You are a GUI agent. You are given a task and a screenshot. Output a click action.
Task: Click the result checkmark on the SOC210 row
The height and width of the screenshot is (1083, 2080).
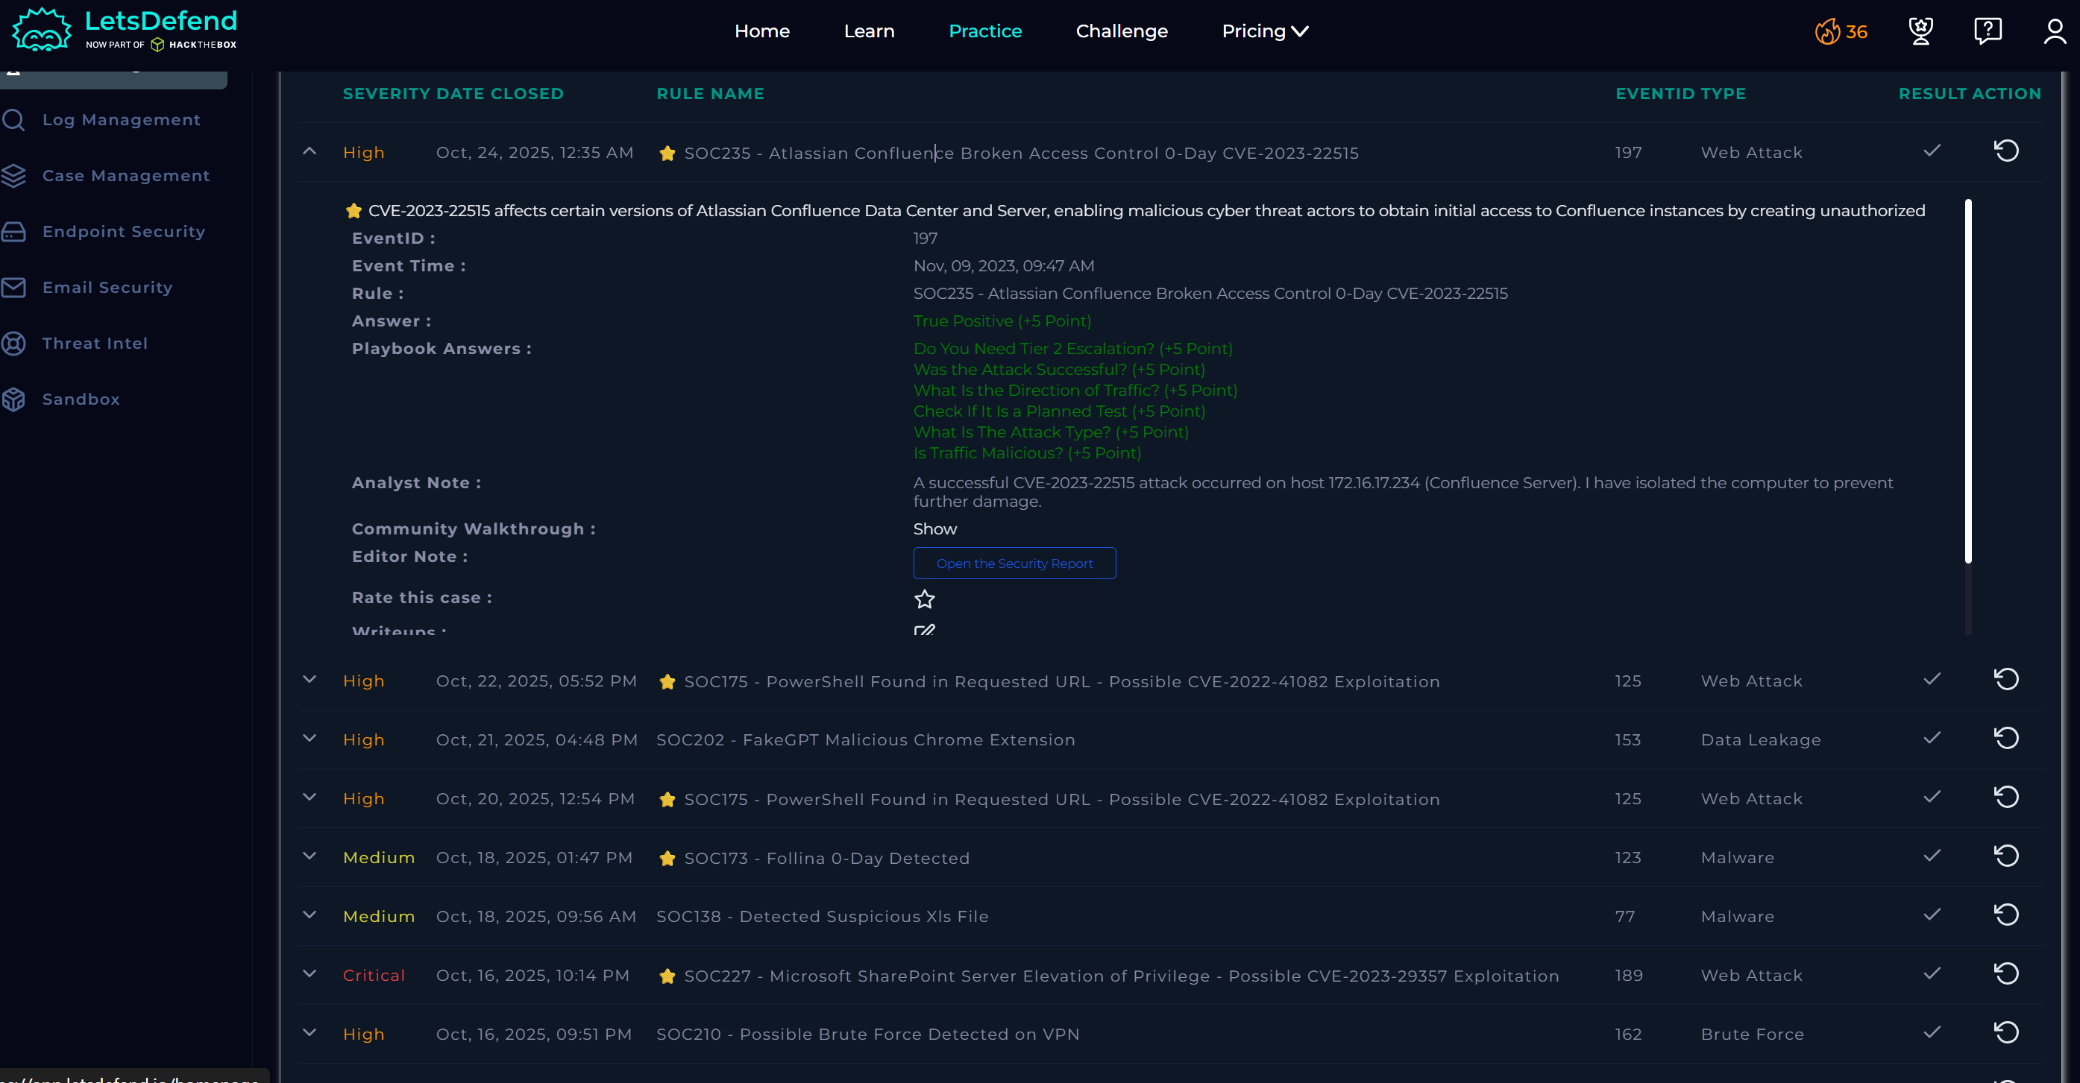pyautogui.click(x=1932, y=1033)
